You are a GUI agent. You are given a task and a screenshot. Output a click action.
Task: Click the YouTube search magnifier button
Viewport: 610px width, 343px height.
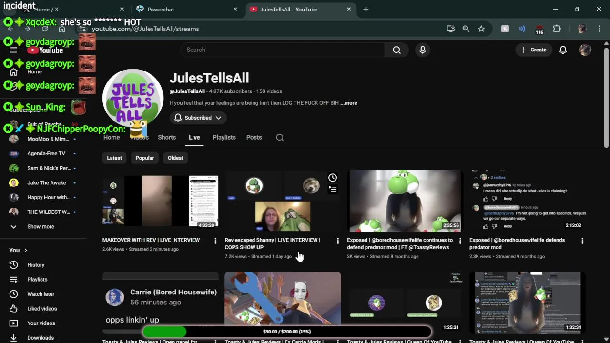pyautogui.click(x=396, y=50)
